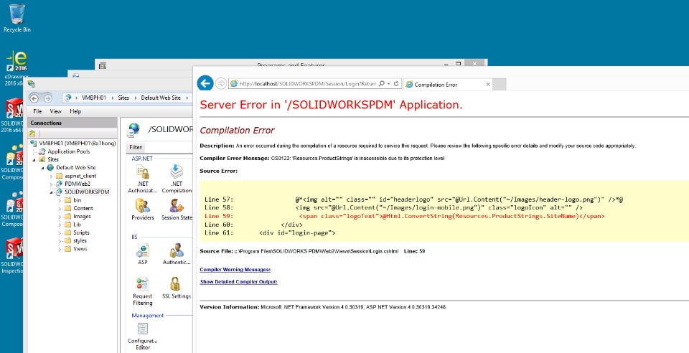689x353 pixels.
Task: Click Default Web Site in breadcrumb path
Action: point(160,98)
